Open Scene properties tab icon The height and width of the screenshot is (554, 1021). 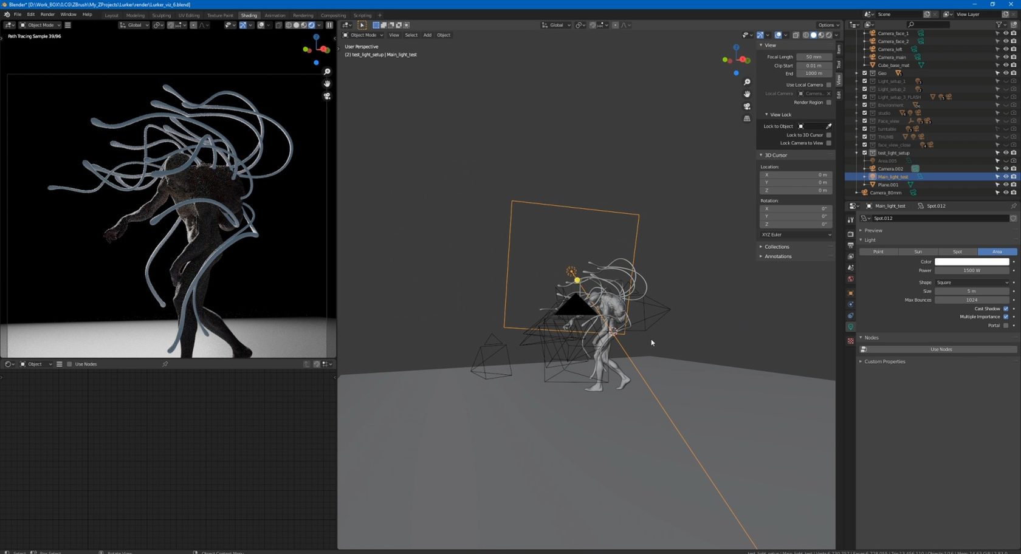pyautogui.click(x=850, y=267)
